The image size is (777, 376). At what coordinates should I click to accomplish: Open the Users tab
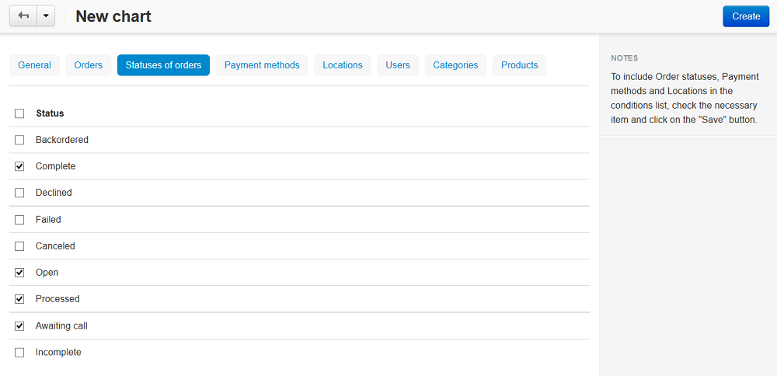[398, 65]
